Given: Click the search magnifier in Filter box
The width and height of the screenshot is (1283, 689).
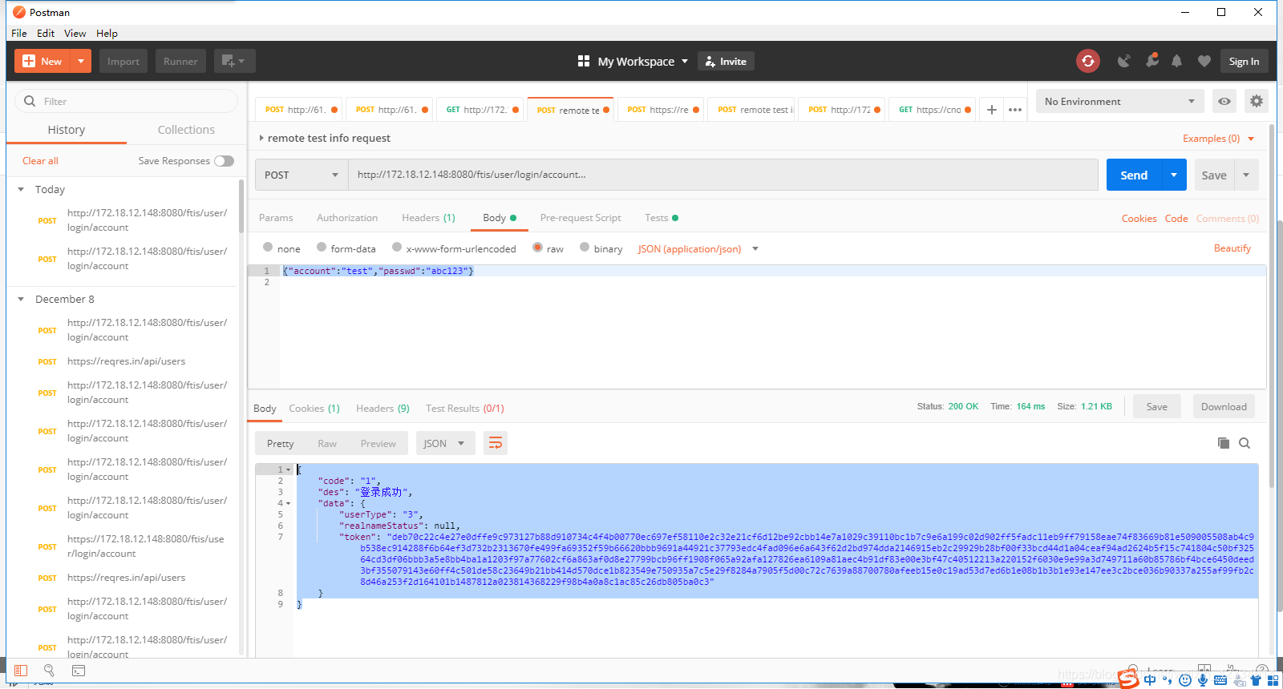Looking at the screenshot, I should tap(30, 101).
